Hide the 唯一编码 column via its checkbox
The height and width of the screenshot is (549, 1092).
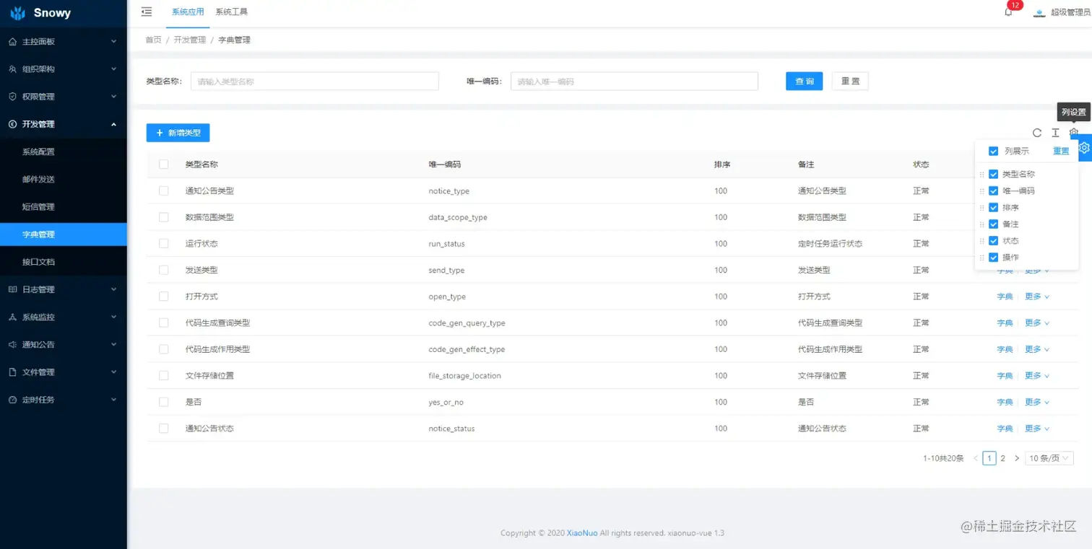click(x=994, y=191)
